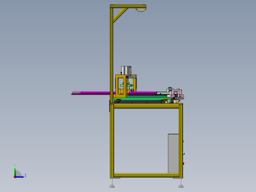Click the red origin dot of the triad
Image resolution: width=256 pixels, height=192 pixels.
tap(15, 177)
